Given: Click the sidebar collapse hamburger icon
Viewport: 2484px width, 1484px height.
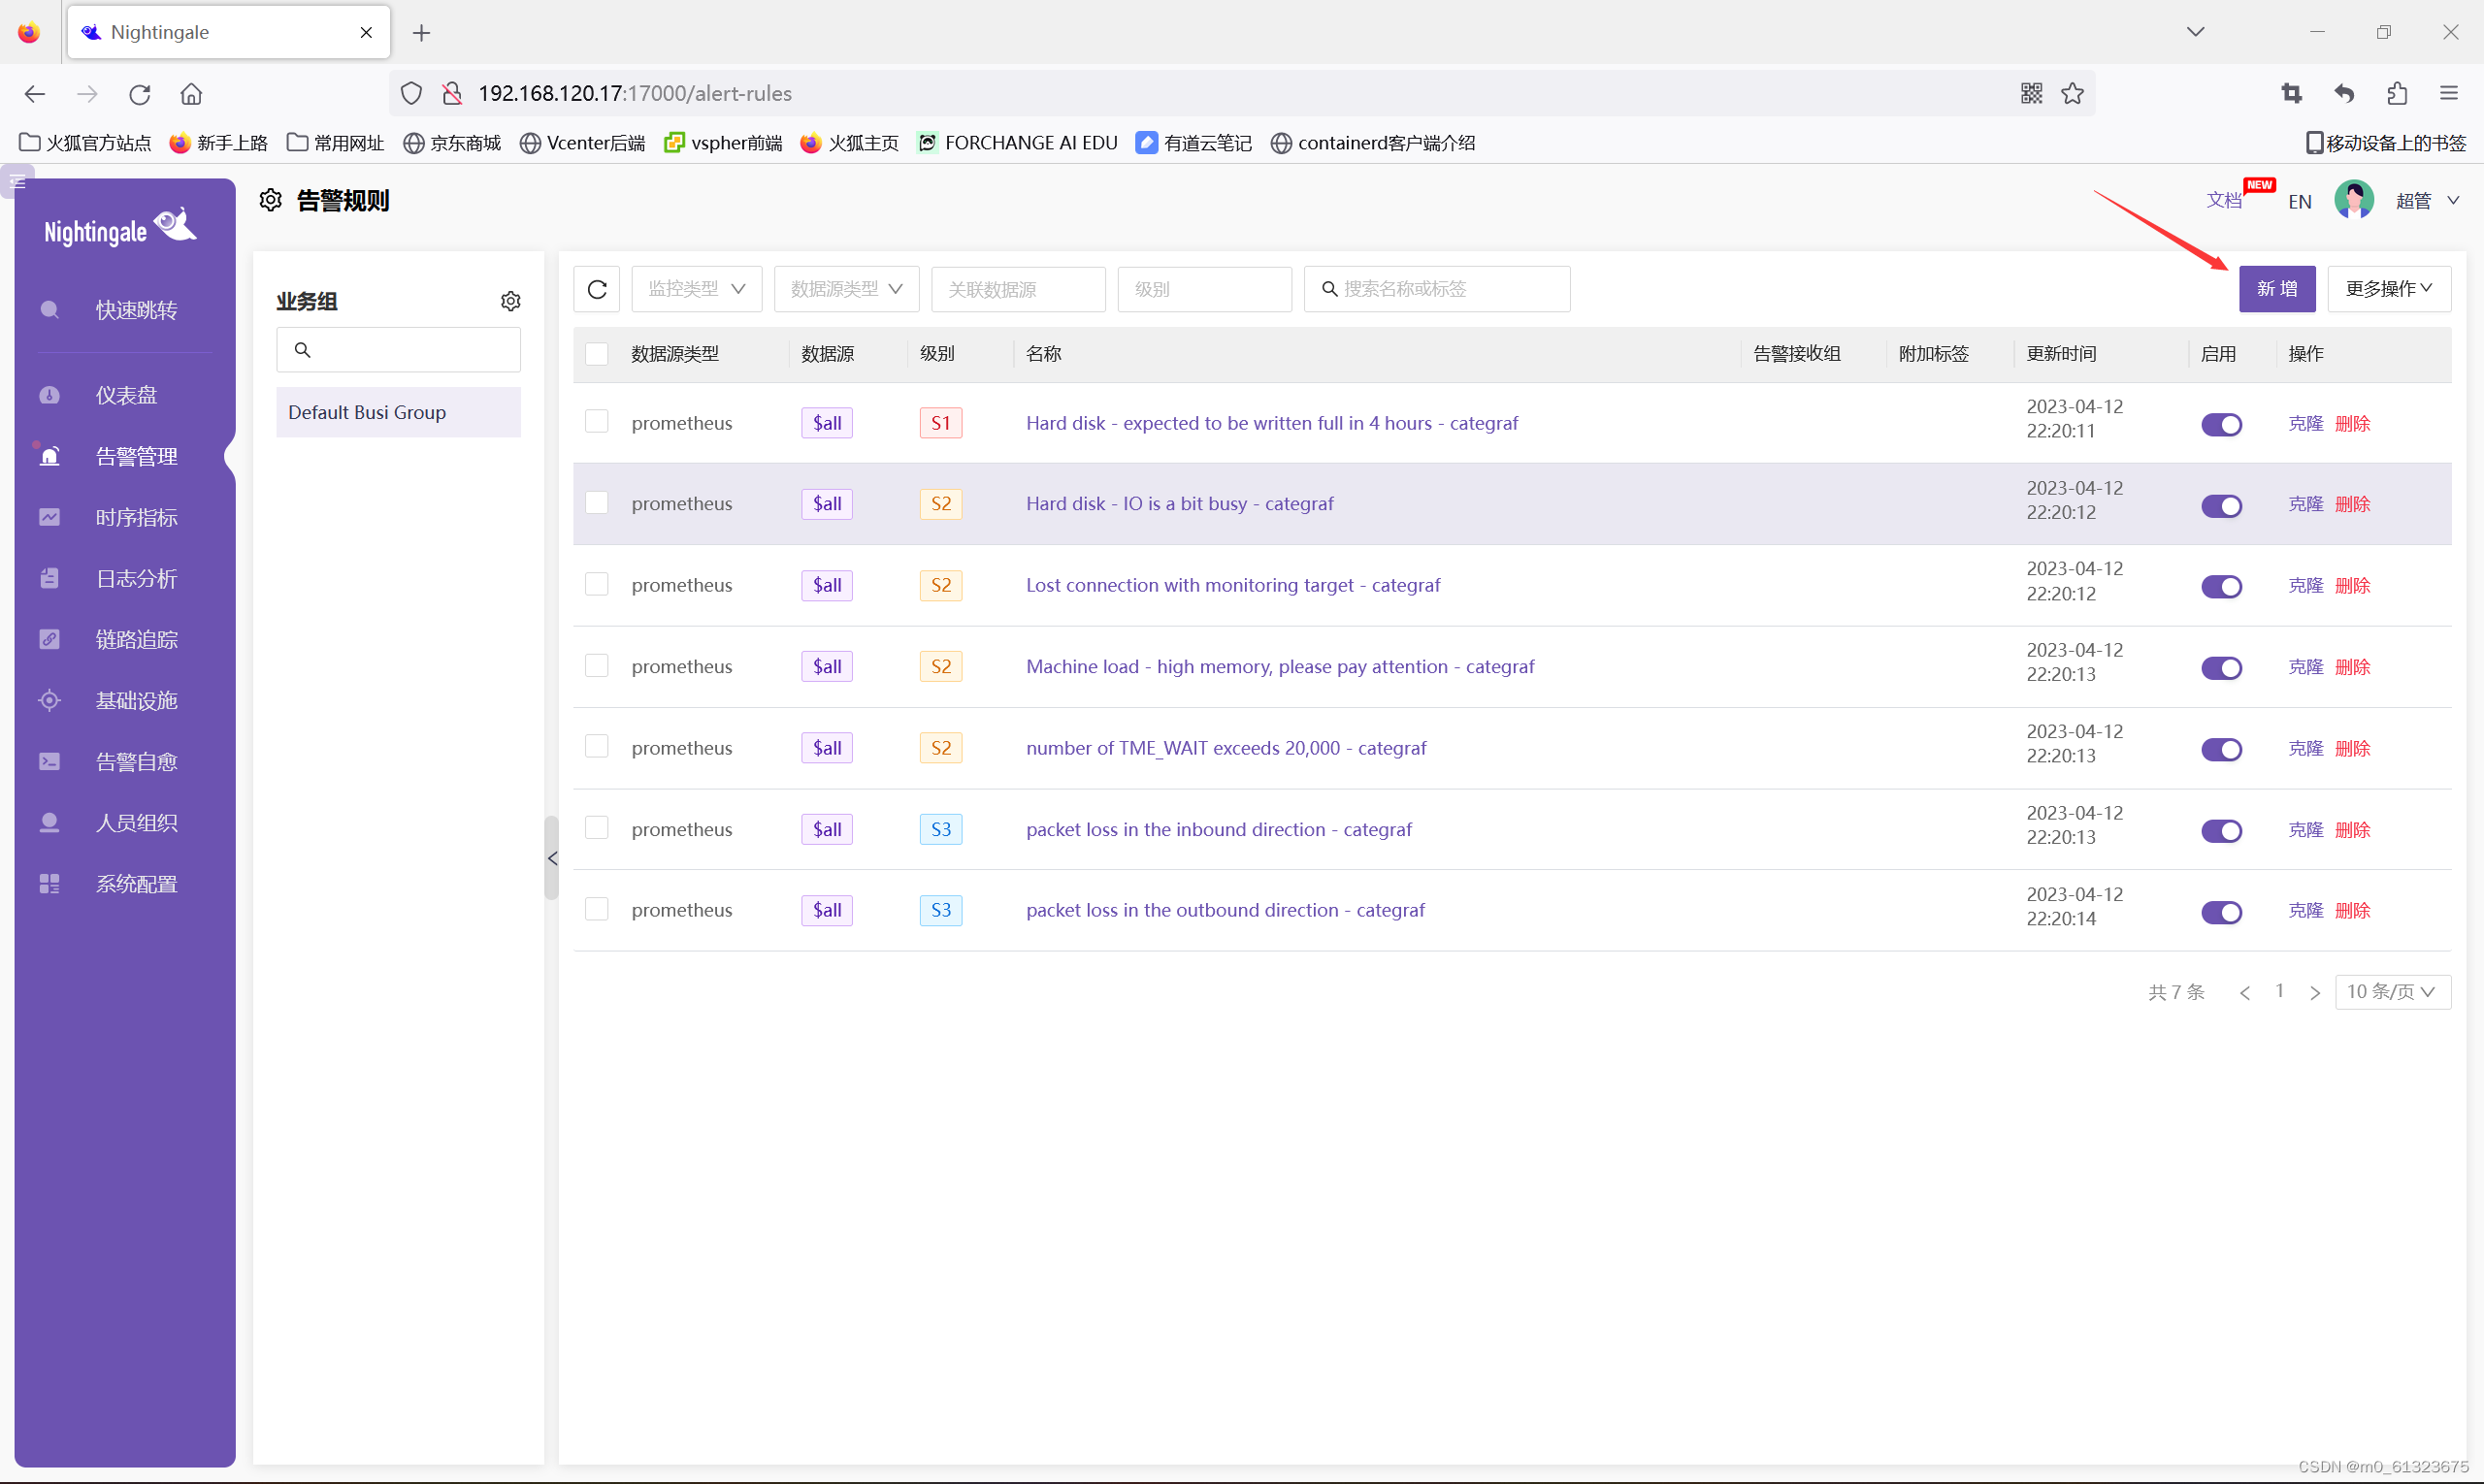Looking at the screenshot, I should (17, 182).
